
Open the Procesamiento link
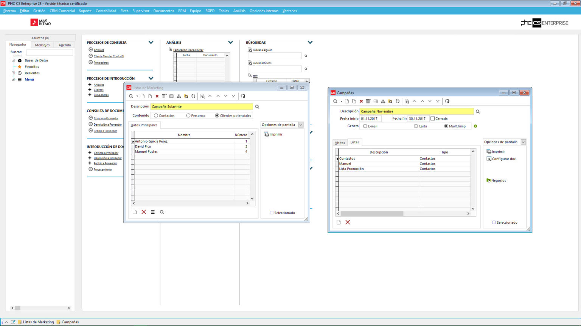pyautogui.click(x=103, y=170)
